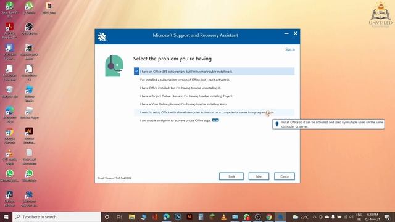Select Google Chrome desktop shortcut
The height and width of the screenshot is (222, 395).
[x=10, y=136]
